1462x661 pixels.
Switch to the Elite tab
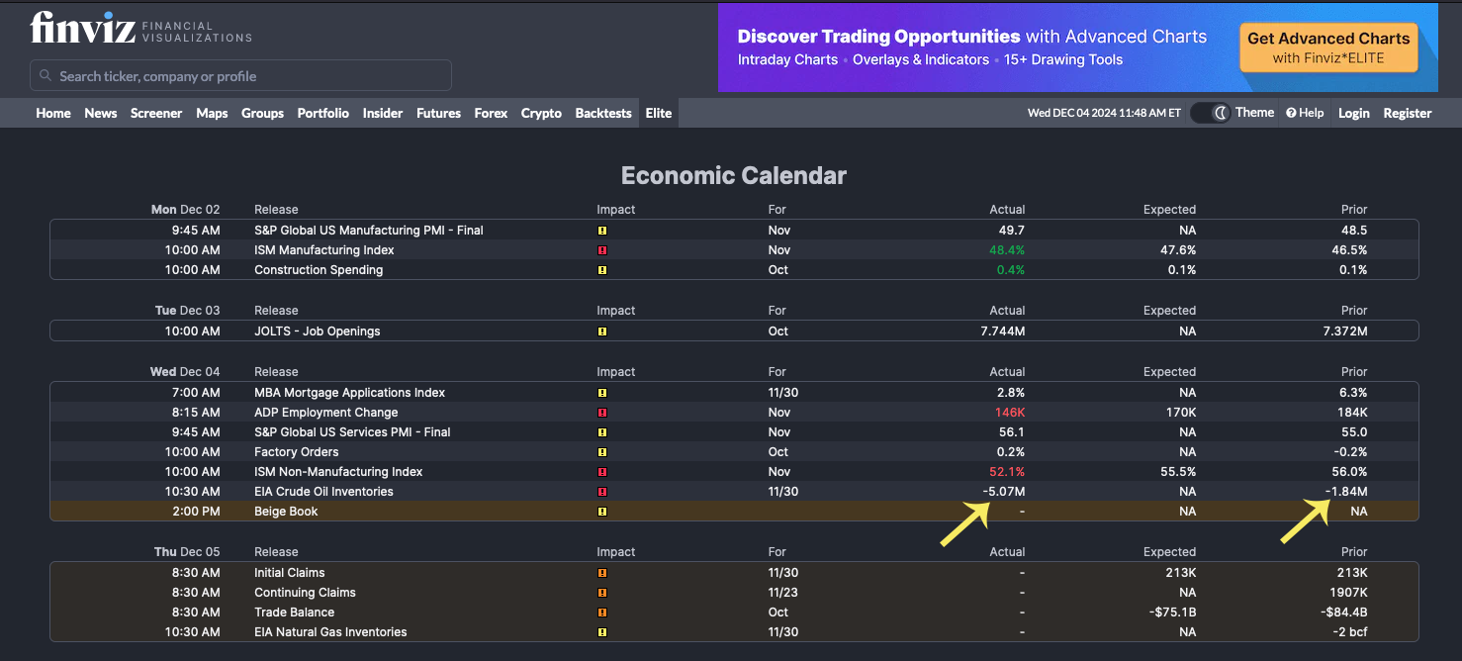click(x=659, y=113)
